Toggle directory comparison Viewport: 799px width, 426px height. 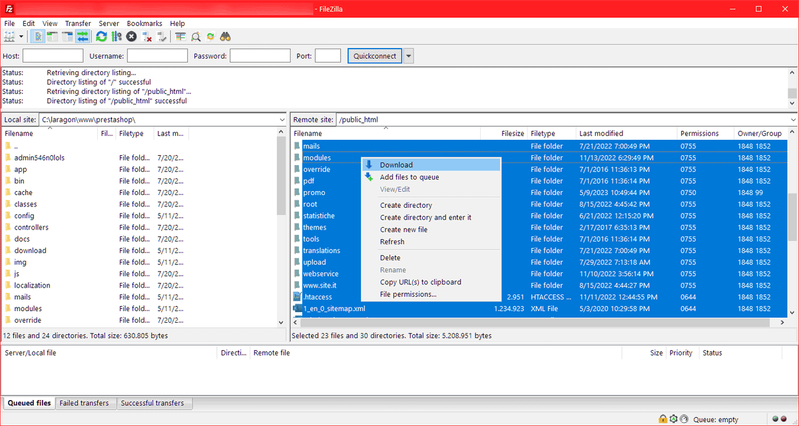(x=196, y=37)
